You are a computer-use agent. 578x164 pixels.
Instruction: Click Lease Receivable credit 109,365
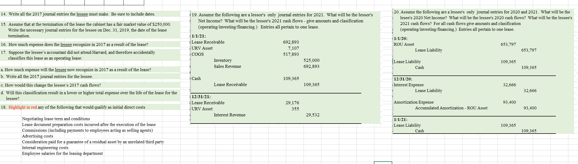[311, 84]
